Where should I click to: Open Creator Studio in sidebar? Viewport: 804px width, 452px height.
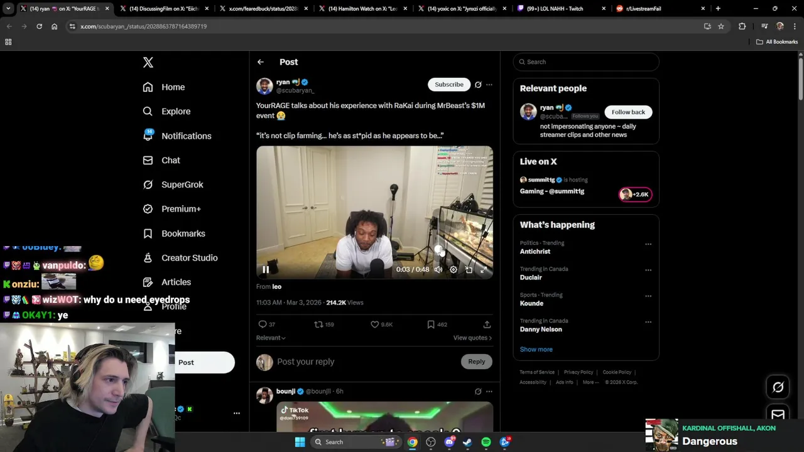coord(180,258)
